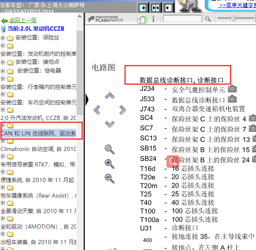Click the expand-left-pane layout button in header
256x250 pixels.
click(168, 8)
